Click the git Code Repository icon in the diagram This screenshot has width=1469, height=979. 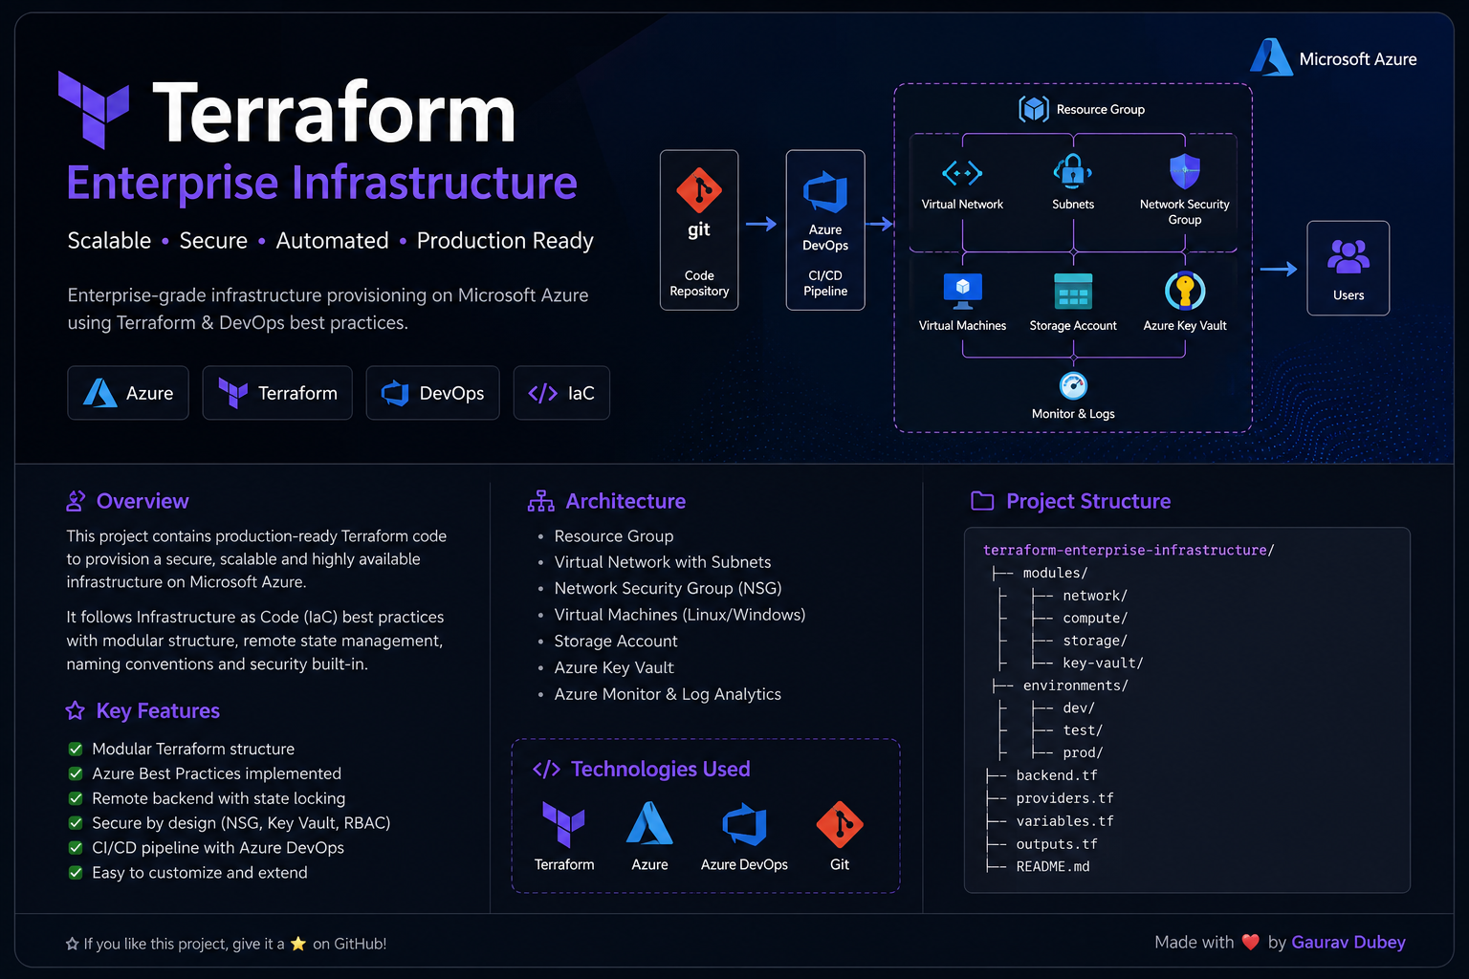tap(699, 190)
